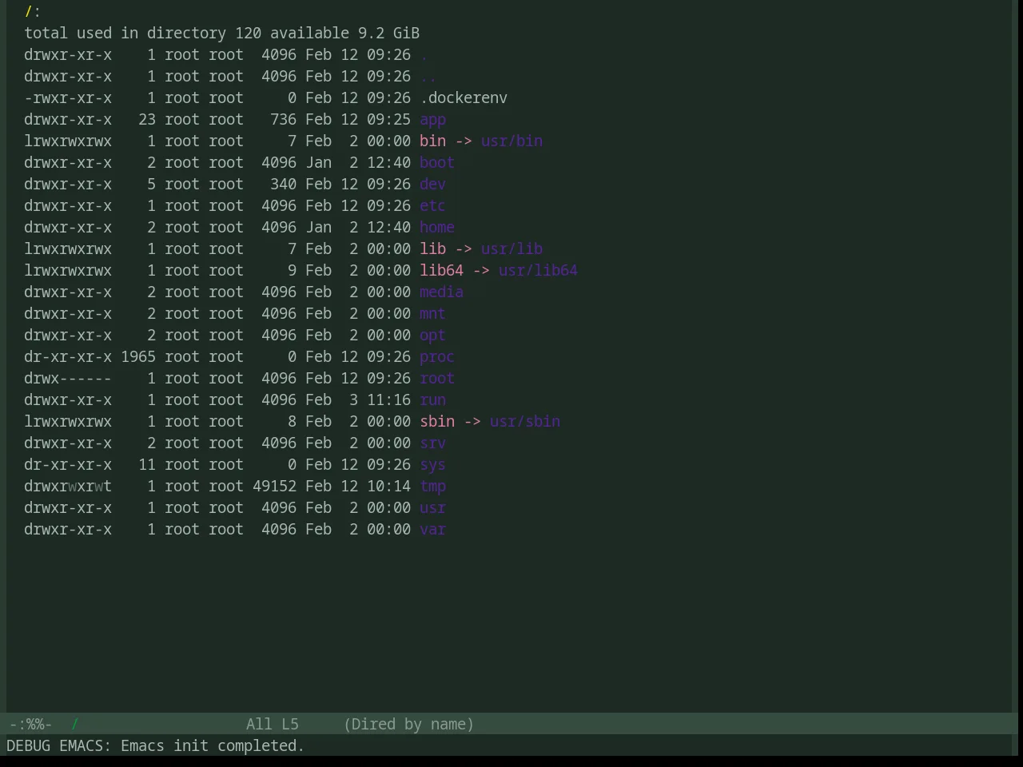The image size is (1023, 767).
Task: Open the proc directory
Action: pos(437,357)
